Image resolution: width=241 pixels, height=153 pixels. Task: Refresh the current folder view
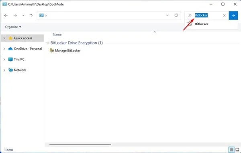coord(176,15)
